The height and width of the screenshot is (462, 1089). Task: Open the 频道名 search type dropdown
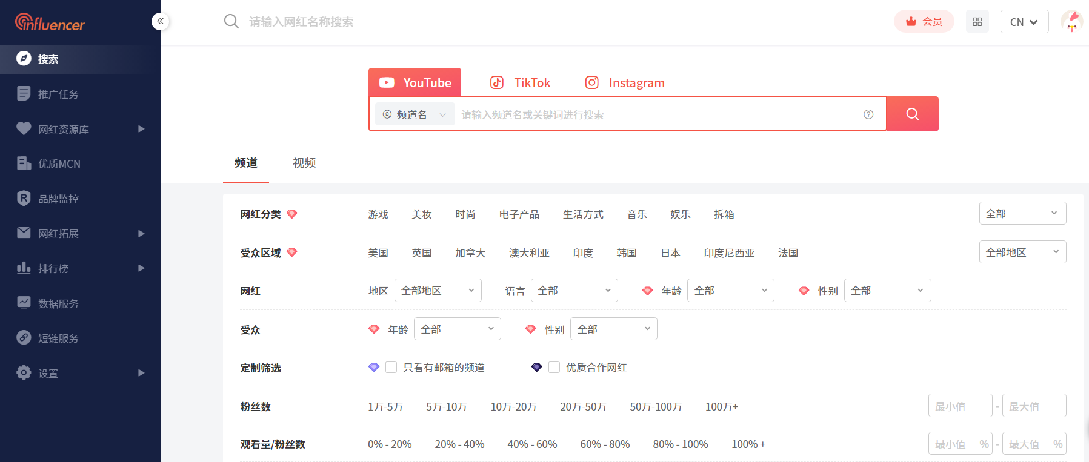click(x=415, y=114)
